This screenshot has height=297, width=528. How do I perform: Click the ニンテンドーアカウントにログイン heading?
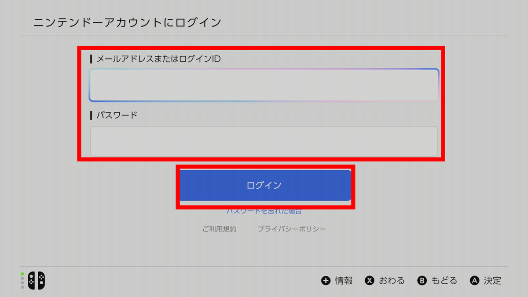coord(127,22)
